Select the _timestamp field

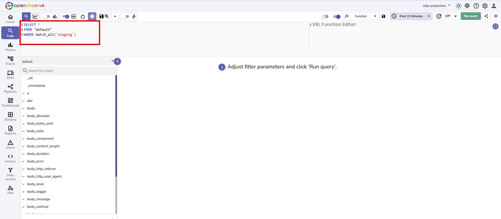36,86
